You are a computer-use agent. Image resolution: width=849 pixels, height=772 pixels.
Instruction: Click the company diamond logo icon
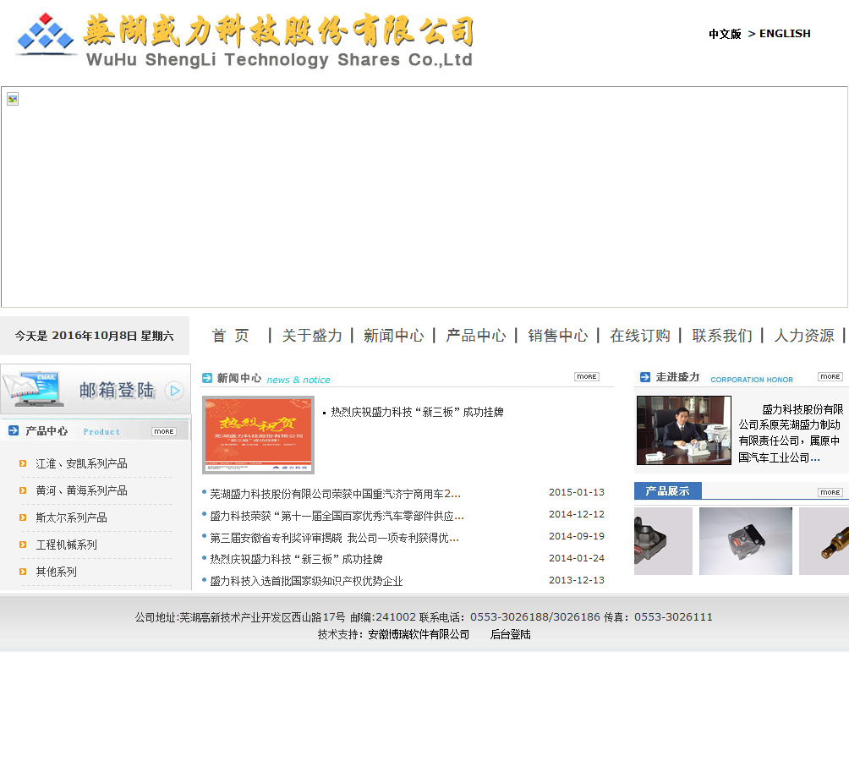click(46, 34)
